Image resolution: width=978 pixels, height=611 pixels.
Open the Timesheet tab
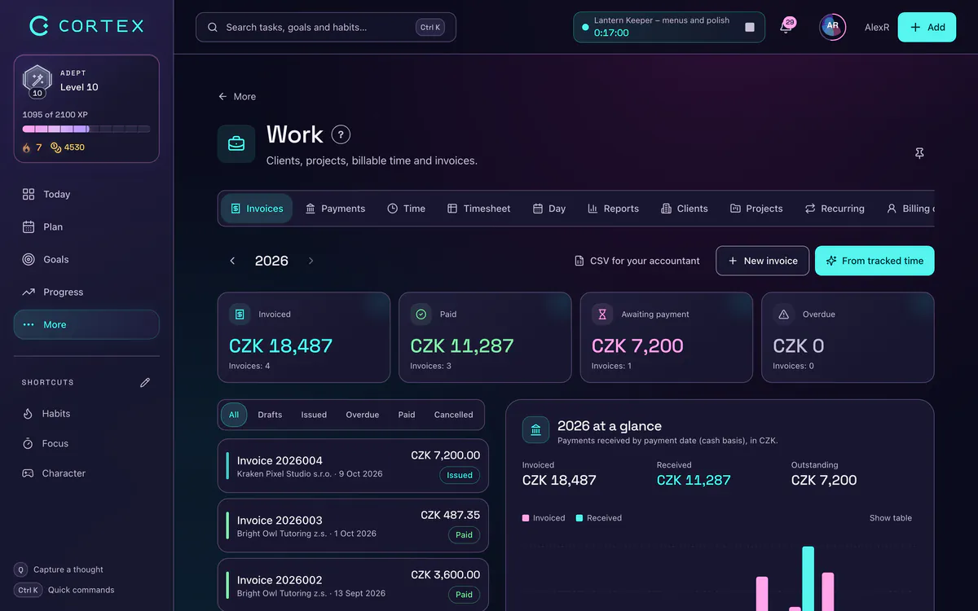(478, 209)
